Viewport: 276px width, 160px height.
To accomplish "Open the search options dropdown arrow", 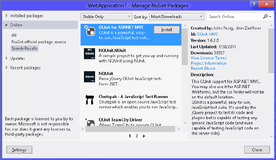I will (x=270, y=17).
